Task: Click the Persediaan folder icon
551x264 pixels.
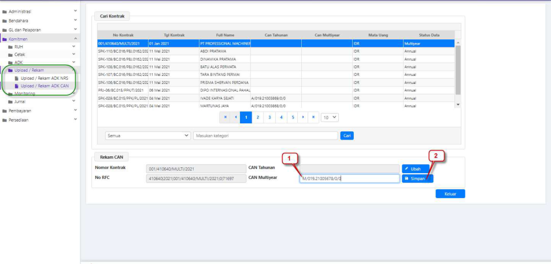Action: tap(3, 120)
